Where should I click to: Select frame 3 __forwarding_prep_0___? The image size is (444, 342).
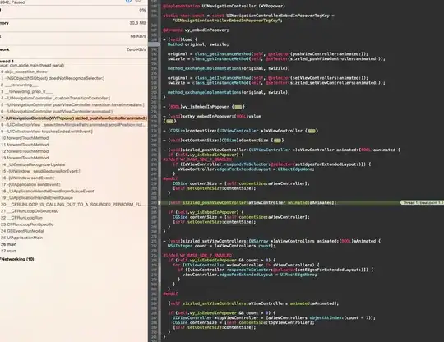26,91
